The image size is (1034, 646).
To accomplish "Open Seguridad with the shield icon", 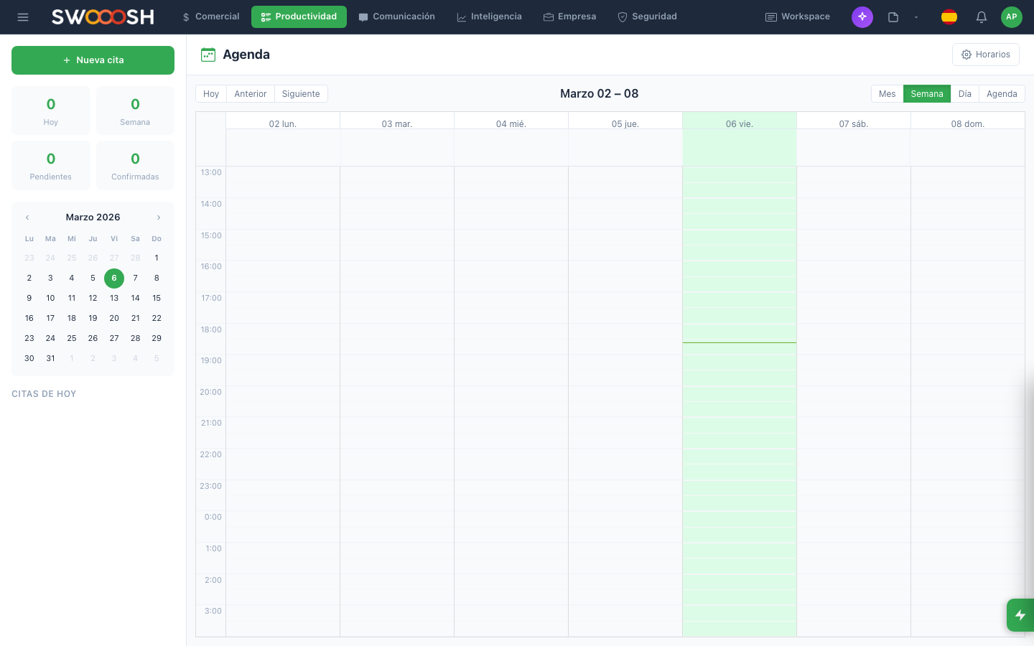I will [622, 16].
